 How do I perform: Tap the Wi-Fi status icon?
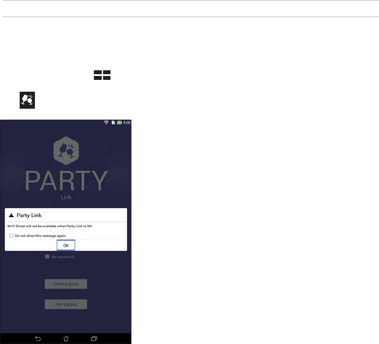[x=106, y=123]
